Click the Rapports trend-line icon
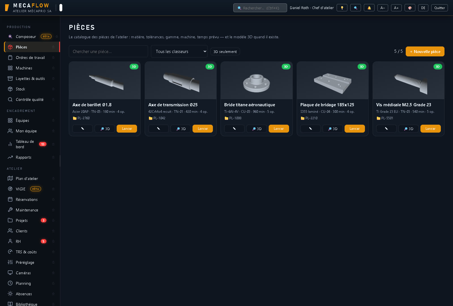The width and height of the screenshot is (453, 306). pyautogui.click(x=10, y=157)
